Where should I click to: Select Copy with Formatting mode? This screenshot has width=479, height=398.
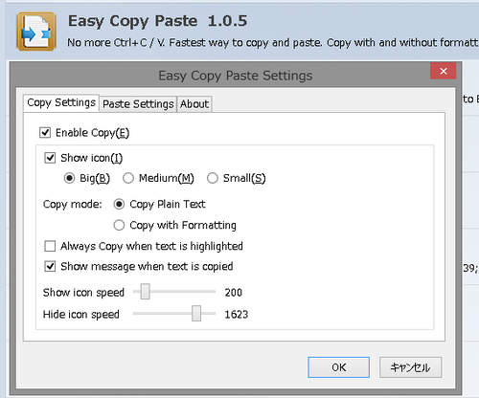[x=119, y=225]
